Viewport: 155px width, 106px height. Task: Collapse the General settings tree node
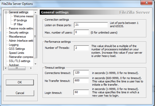pos(6,12)
